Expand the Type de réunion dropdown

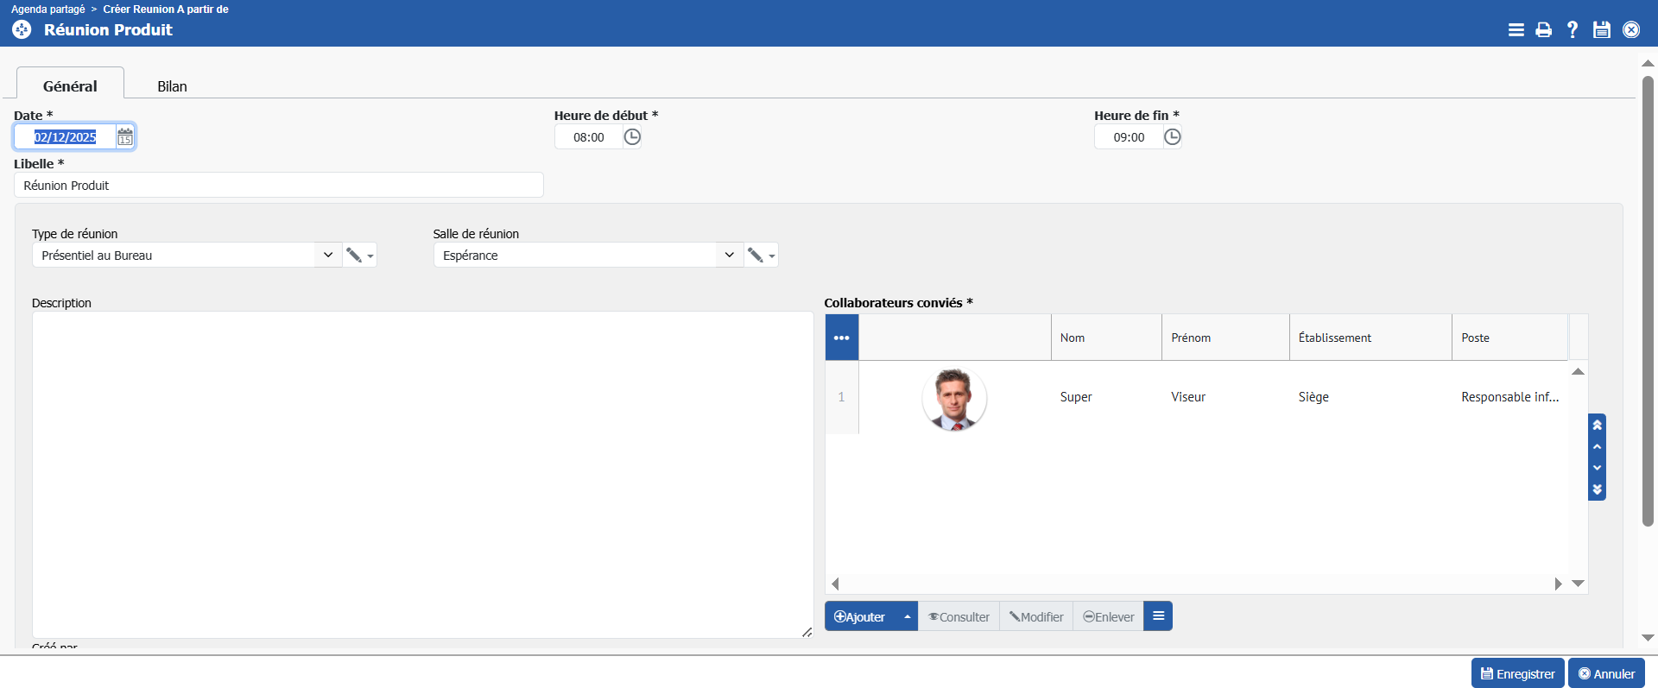[x=328, y=255]
